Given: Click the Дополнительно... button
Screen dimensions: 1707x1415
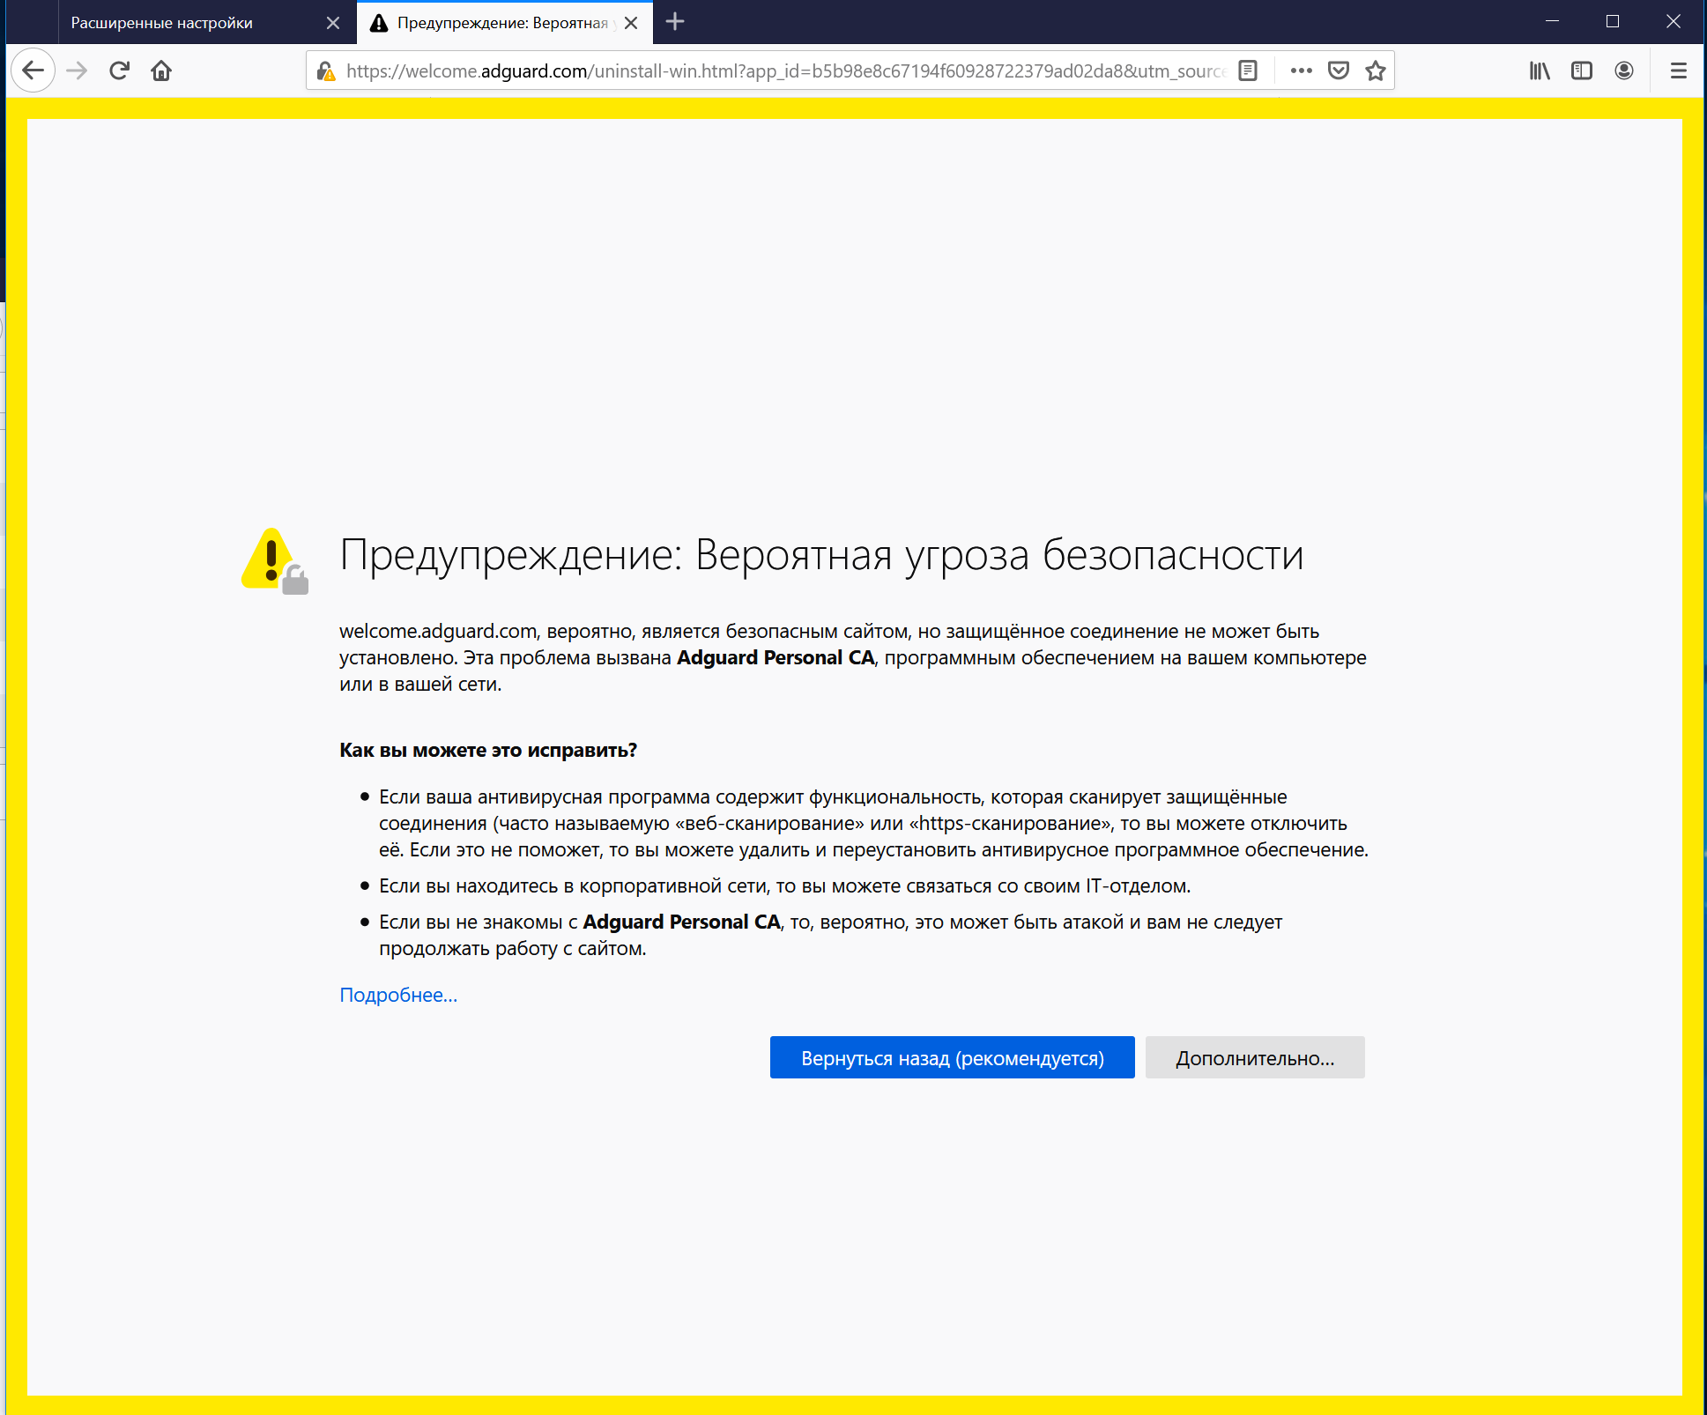Looking at the screenshot, I should [x=1255, y=1057].
